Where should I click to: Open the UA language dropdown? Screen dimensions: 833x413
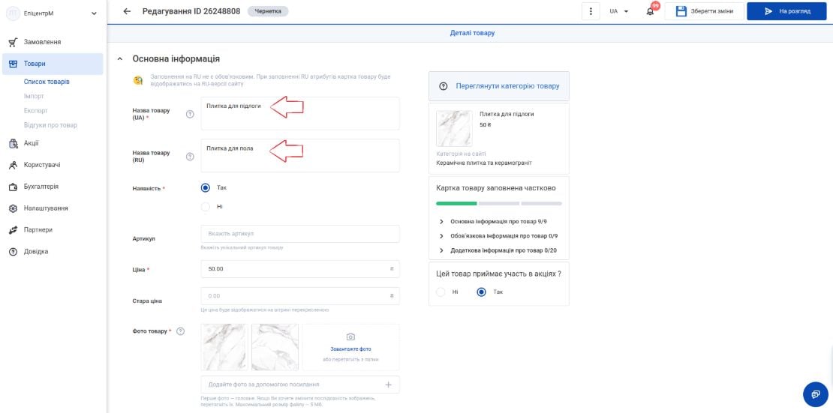coord(619,11)
